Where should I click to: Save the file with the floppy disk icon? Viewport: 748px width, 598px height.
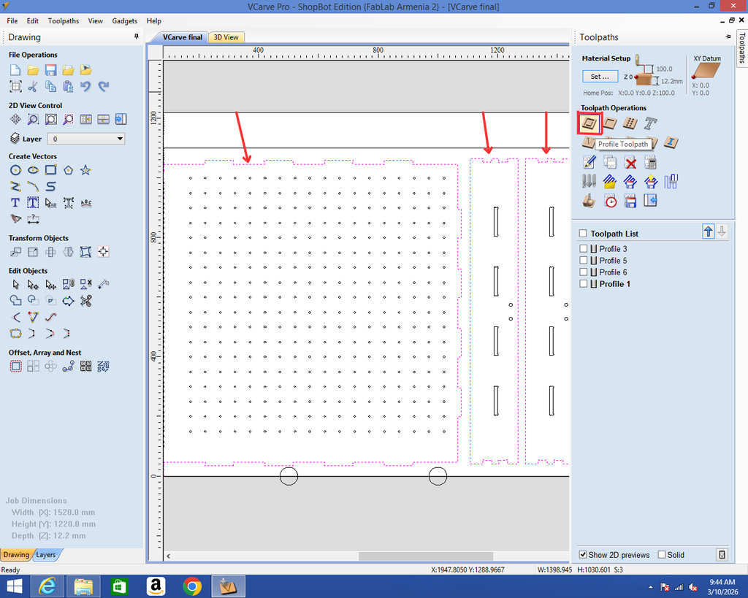click(50, 70)
